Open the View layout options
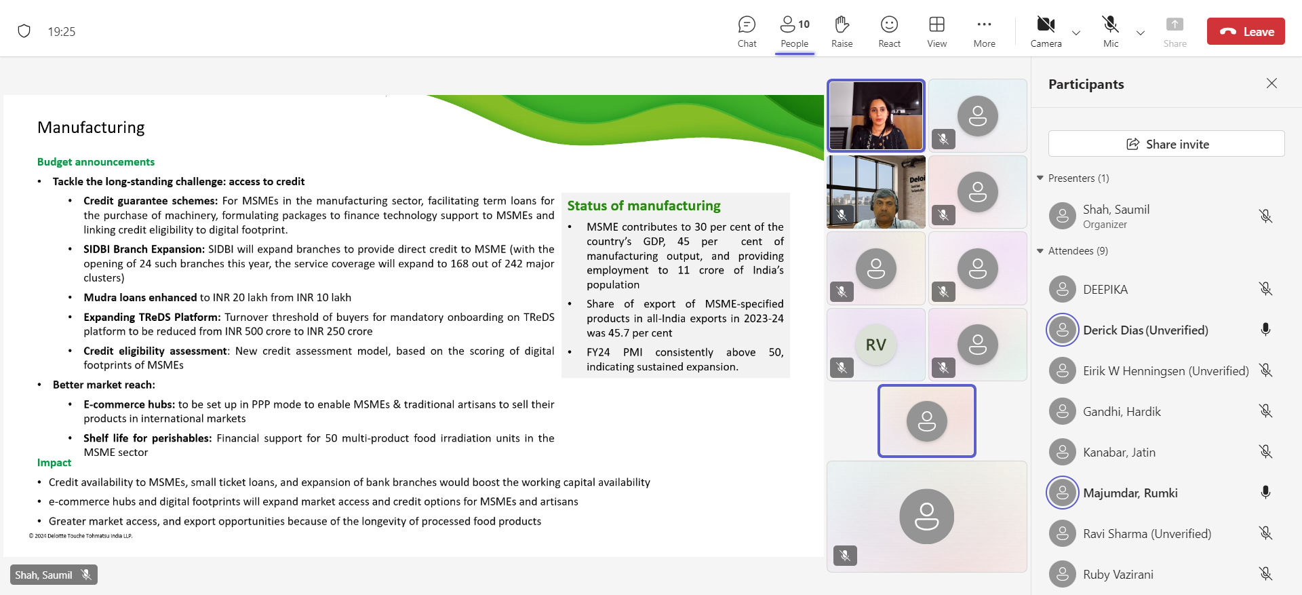Image resolution: width=1302 pixels, height=595 pixels. coord(936,32)
